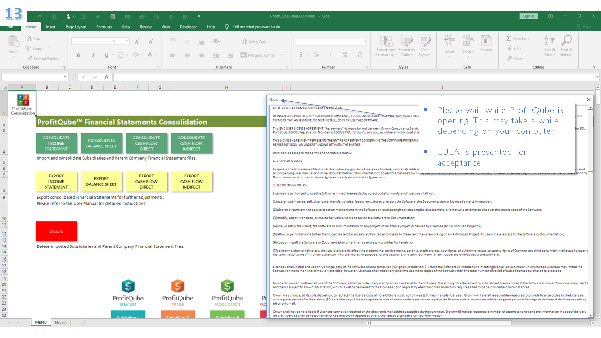This screenshot has height=338, width=601.
Task: Click the AutoSum sigma icon
Action: tap(509, 38)
